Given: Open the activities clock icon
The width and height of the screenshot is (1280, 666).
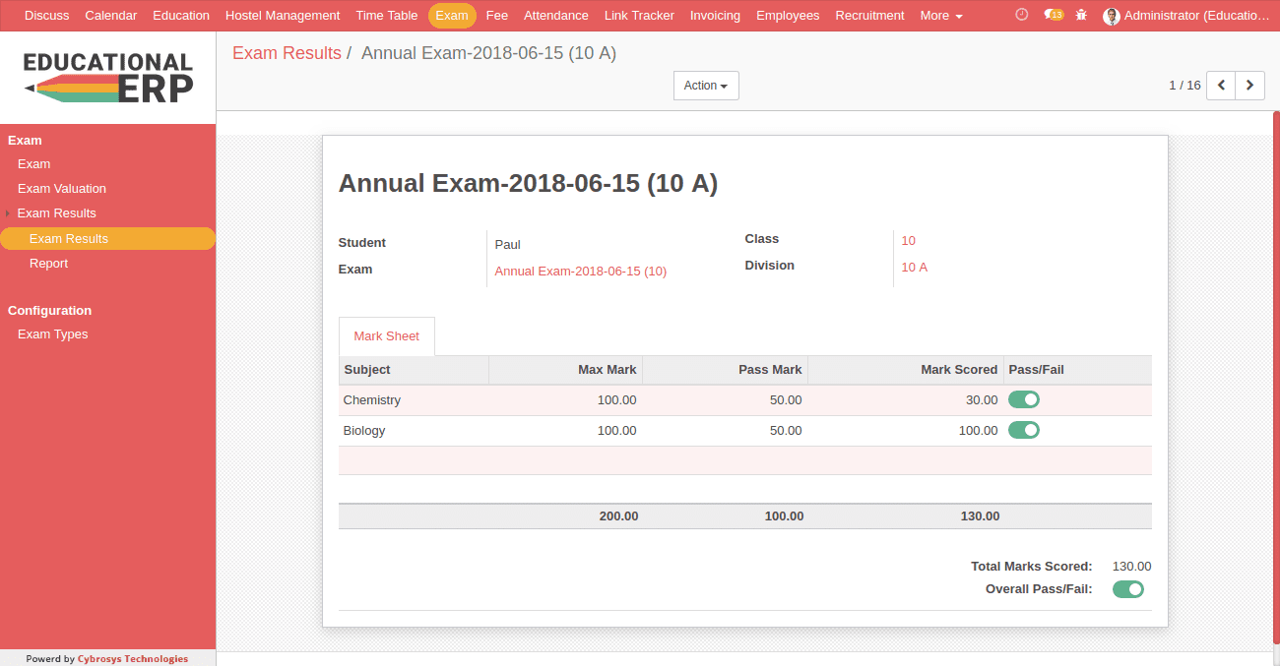Looking at the screenshot, I should pos(1022,15).
